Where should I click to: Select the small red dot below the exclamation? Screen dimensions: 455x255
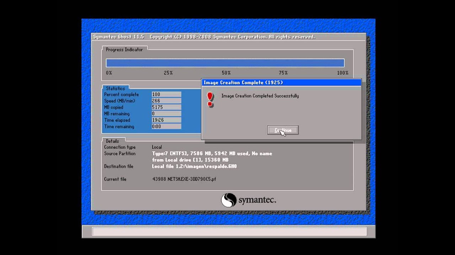click(210, 104)
